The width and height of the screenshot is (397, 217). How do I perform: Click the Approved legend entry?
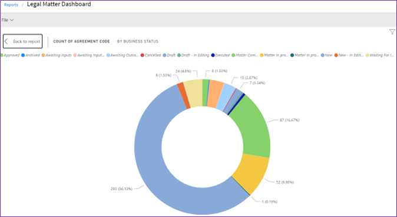point(10,55)
